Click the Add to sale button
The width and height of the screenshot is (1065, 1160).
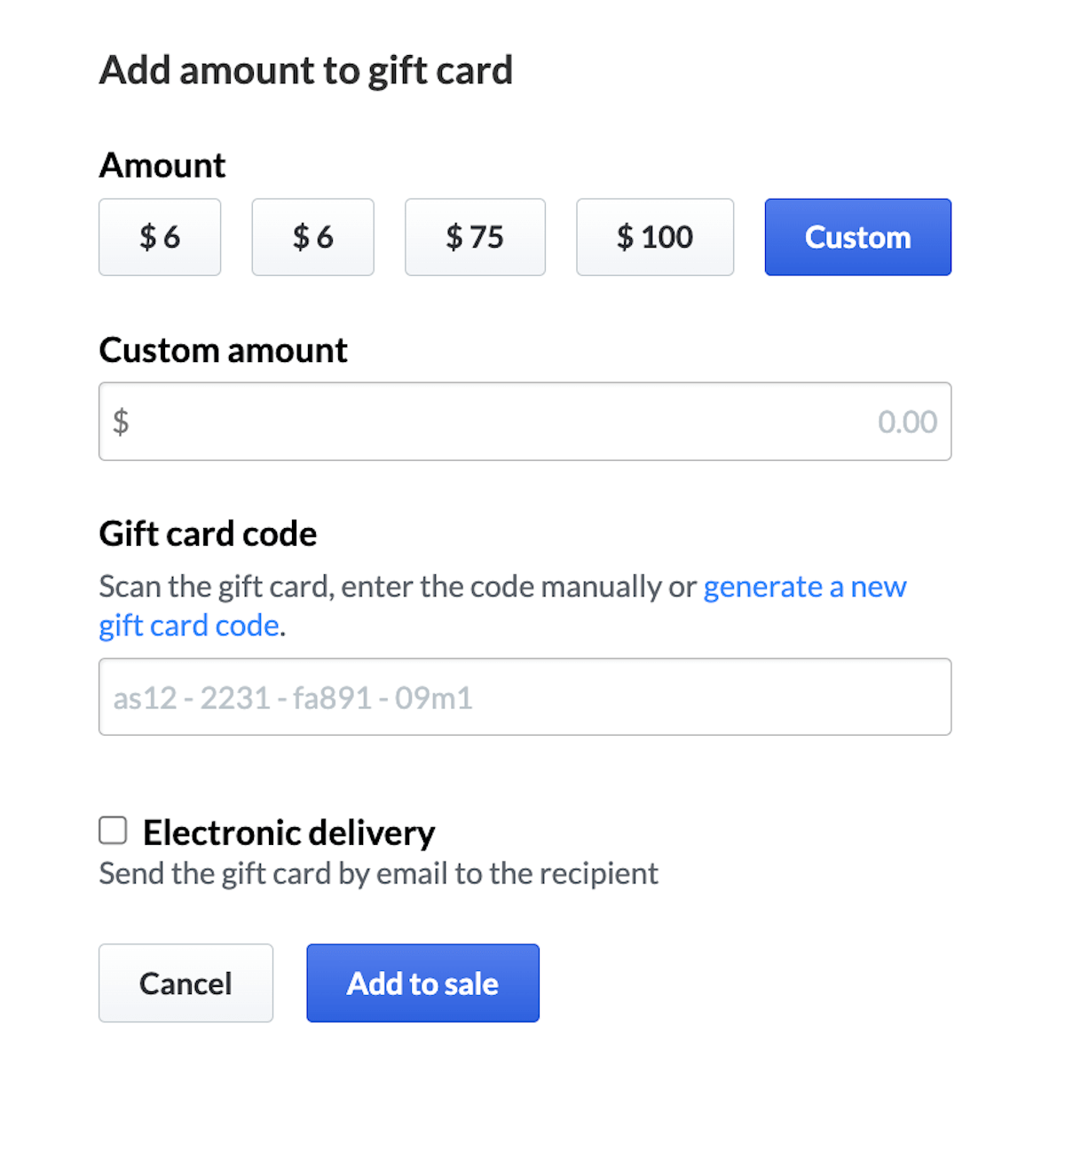tap(422, 983)
